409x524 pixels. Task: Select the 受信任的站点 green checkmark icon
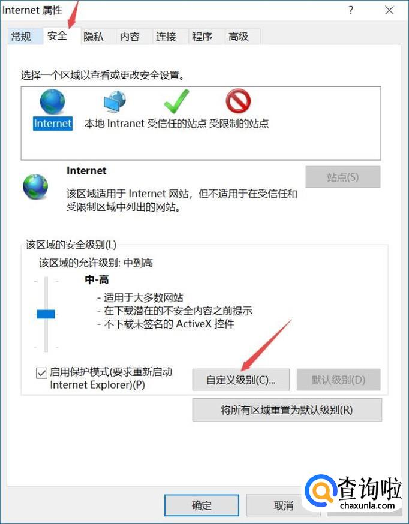pos(176,101)
